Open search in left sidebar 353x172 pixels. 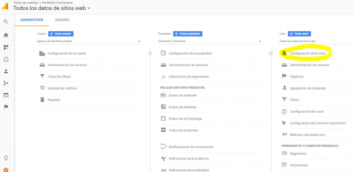tap(6, 22)
